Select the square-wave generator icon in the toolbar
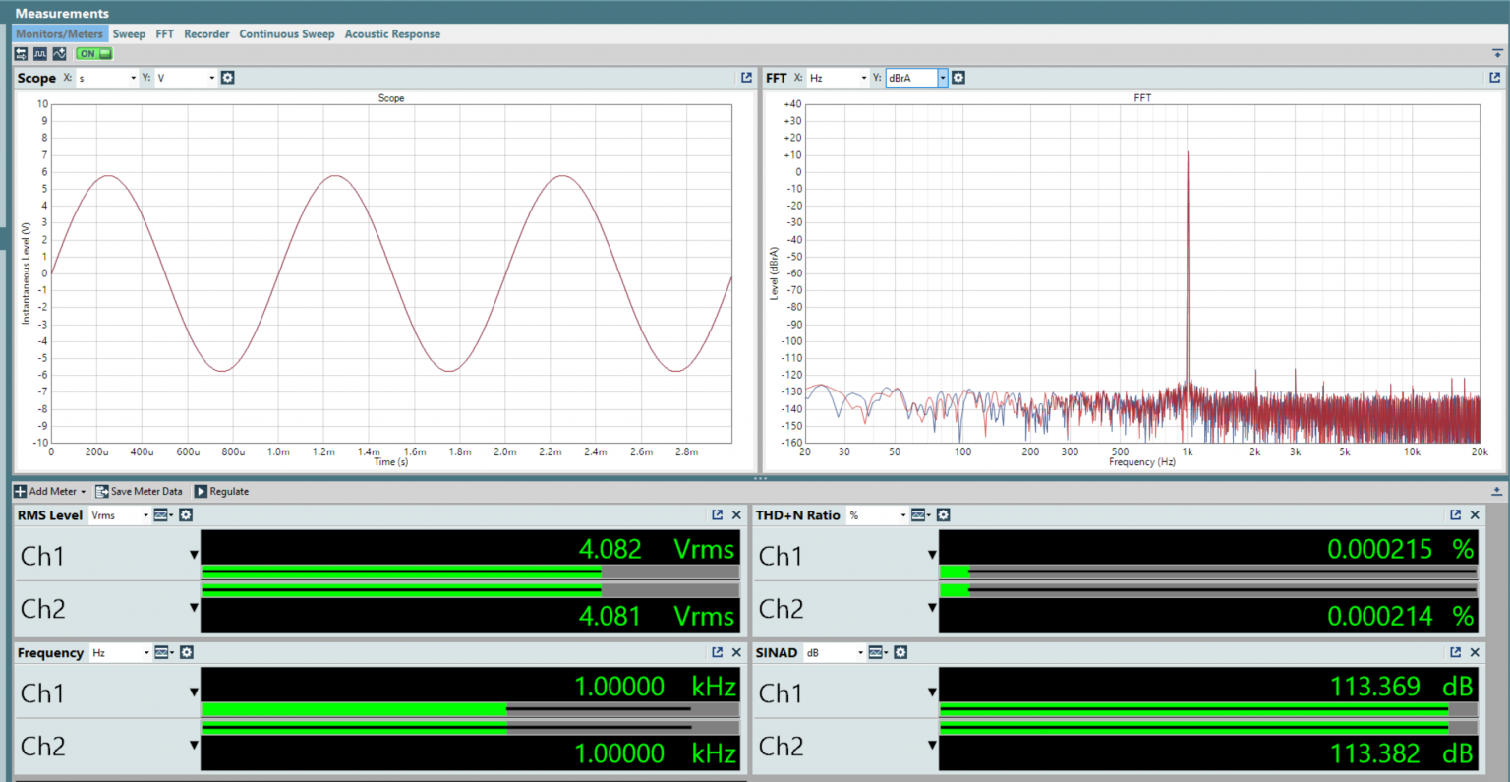Image resolution: width=1510 pixels, height=782 pixels. [40, 54]
